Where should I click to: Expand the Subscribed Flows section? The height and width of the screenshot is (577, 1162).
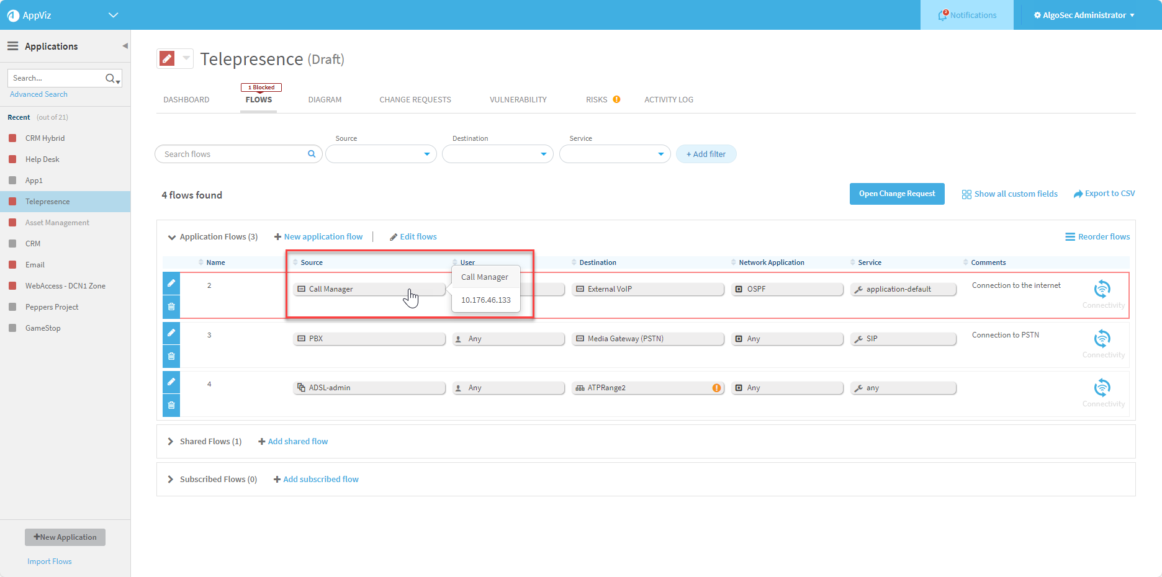171,479
